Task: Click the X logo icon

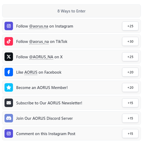Action: click(x=9, y=57)
